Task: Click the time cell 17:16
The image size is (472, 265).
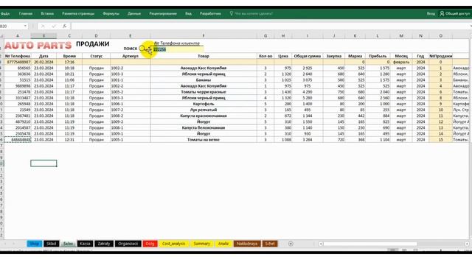Action: click(x=69, y=62)
